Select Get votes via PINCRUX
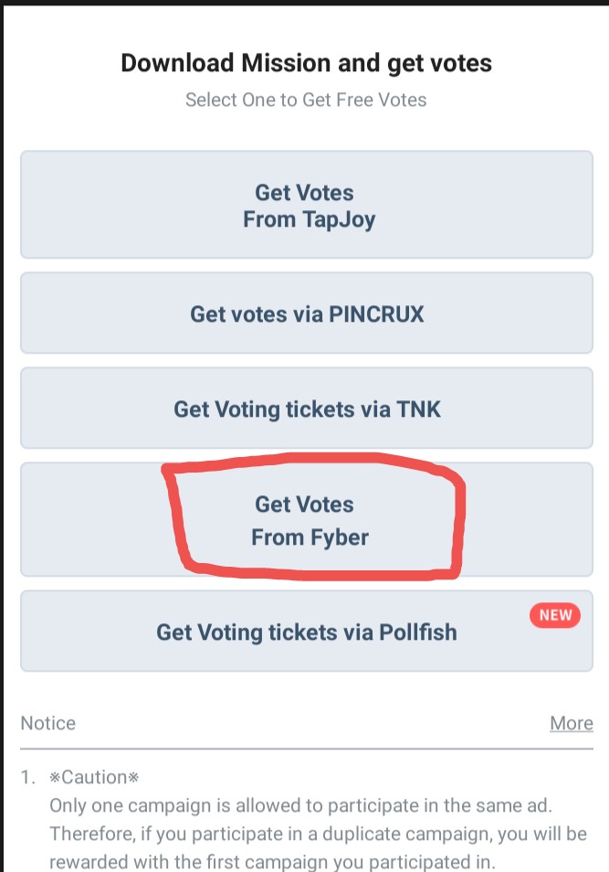This screenshot has width=609, height=872. (306, 314)
